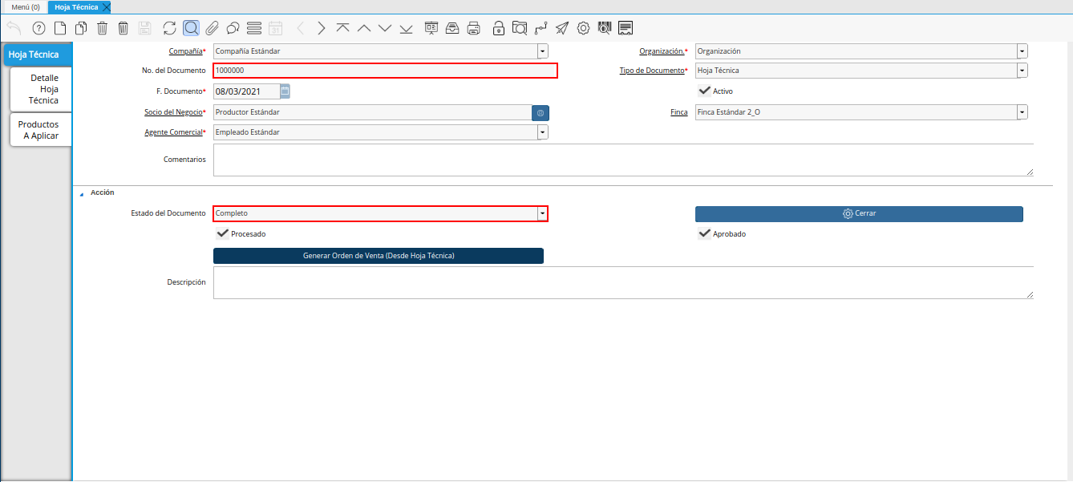Click the Socio del Negocio label link
This screenshot has width=1073, height=482.
click(x=173, y=112)
